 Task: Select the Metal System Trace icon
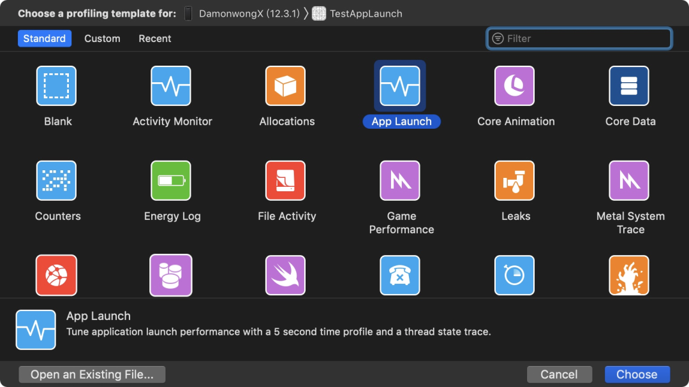(629, 180)
